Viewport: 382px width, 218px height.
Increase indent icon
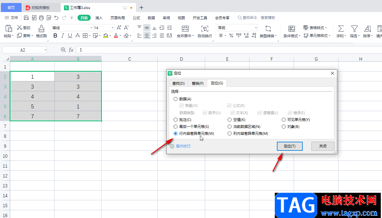pos(169,28)
